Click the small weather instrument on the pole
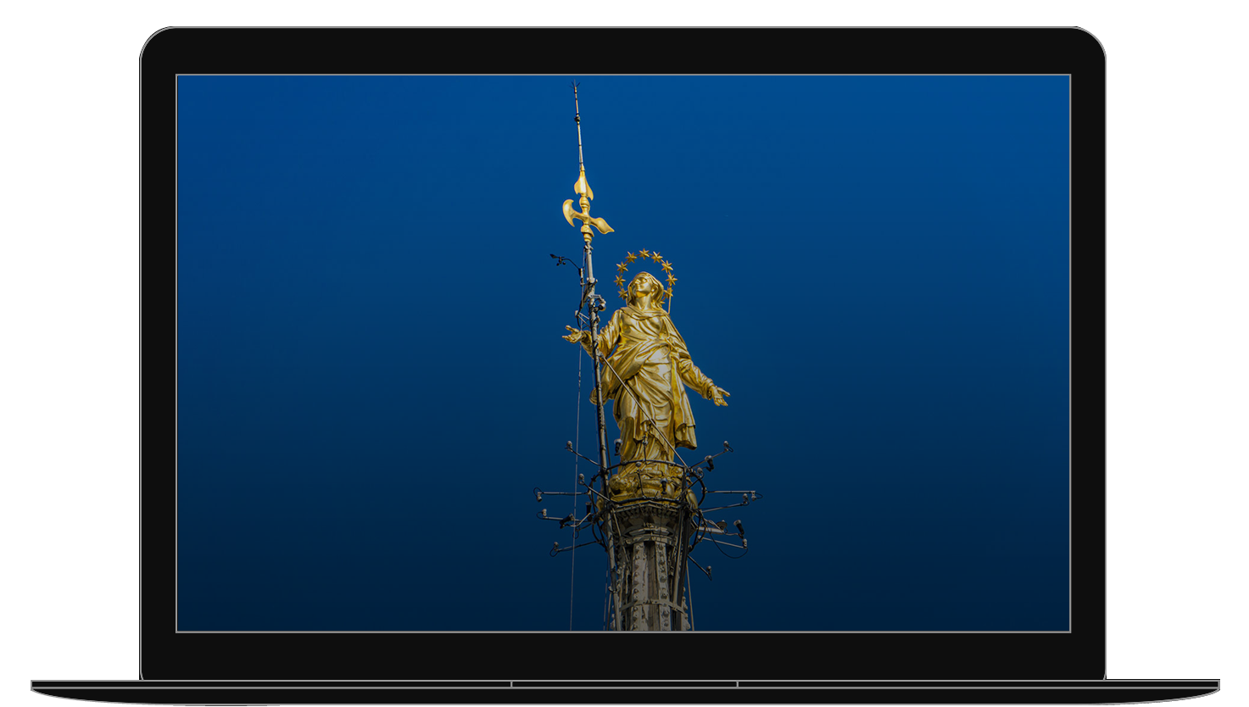This screenshot has height=707, width=1249. click(558, 257)
